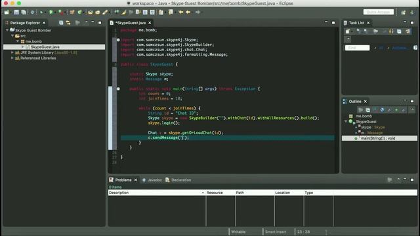Select the me.bomb package in Outline

point(364,116)
